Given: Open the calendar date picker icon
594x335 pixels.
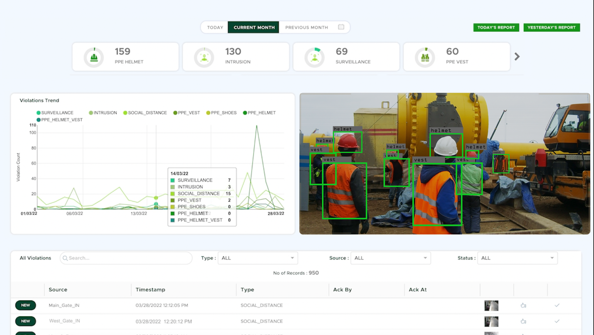Looking at the screenshot, I should tap(341, 27).
